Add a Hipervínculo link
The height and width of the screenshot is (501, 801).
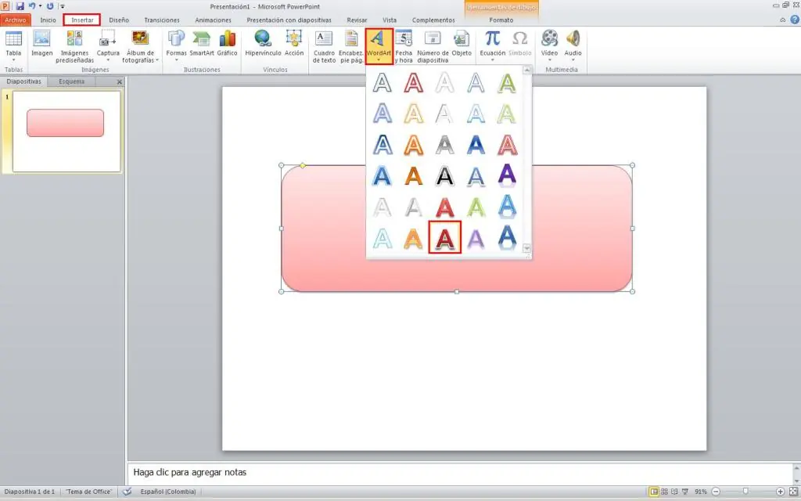pyautogui.click(x=263, y=43)
